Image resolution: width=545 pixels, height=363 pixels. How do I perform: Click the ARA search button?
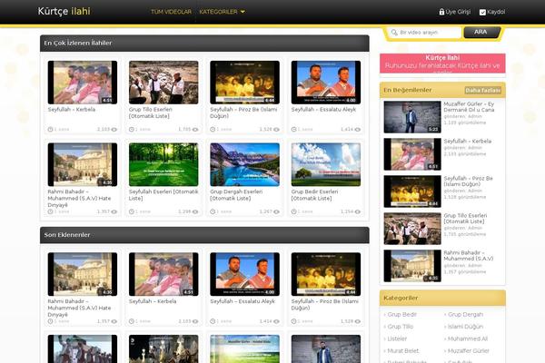click(x=481, y=32)
